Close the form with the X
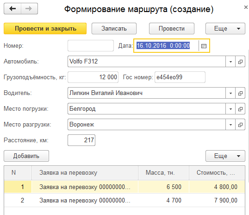The height and width of the screenshot is (215, 249). tap(246, 7)
